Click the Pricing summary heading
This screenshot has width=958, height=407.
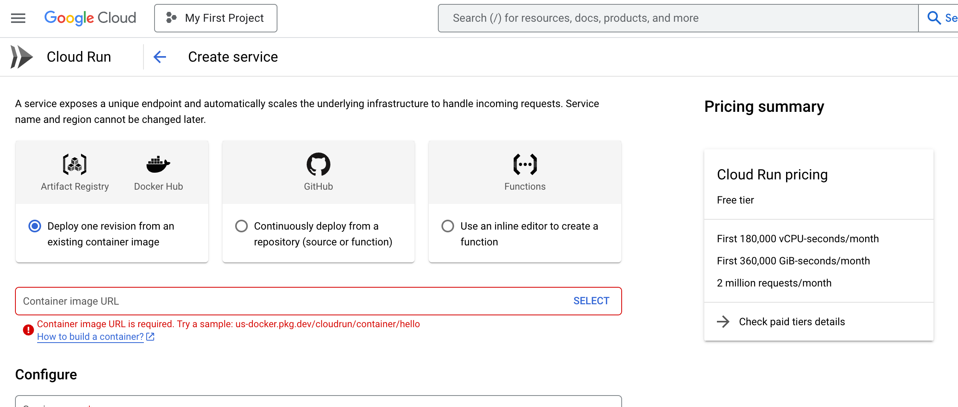764,107
